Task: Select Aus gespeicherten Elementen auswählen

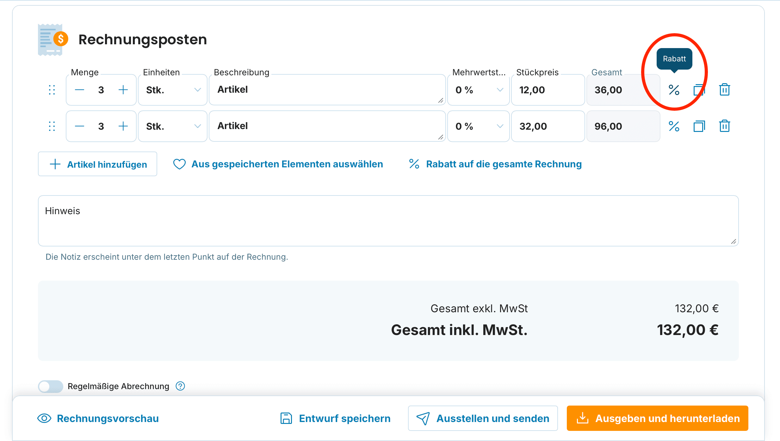Action: pyautogui.click(x=278, y=164)
